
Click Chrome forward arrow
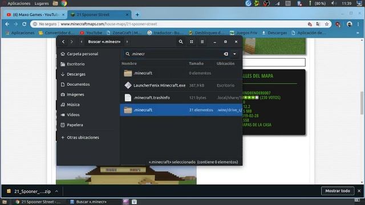[x=15, y=24]
